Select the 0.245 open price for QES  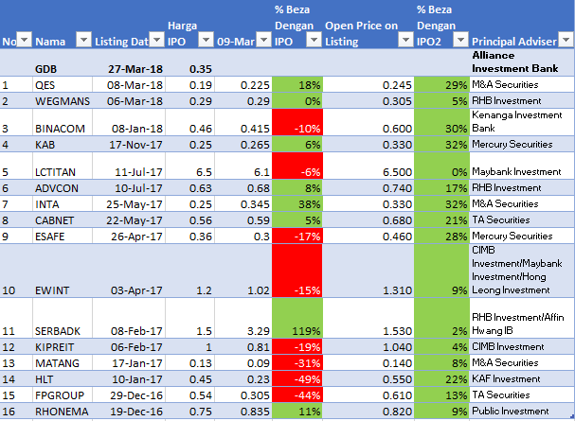368,84
